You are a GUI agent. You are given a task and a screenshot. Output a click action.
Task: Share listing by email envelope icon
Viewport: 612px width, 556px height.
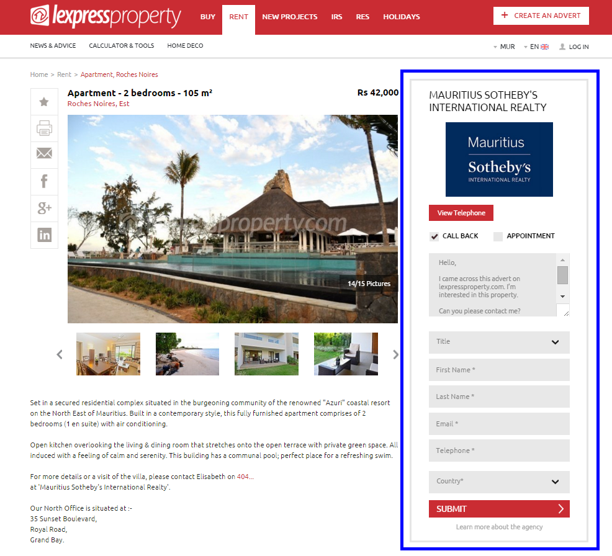pos(44,155)
